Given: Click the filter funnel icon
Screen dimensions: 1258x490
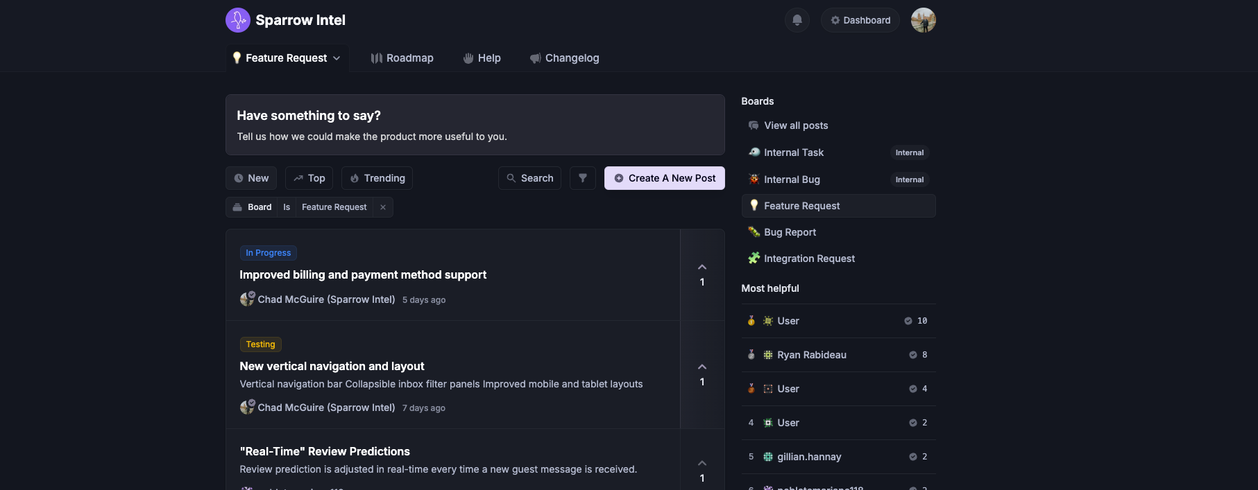Looking at the screenshot, I should pos(583,178).
